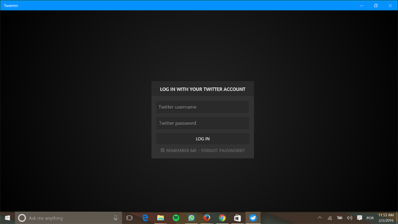
Task: Toggle the Remember Me checkbox
Action: tap(163, 150)
